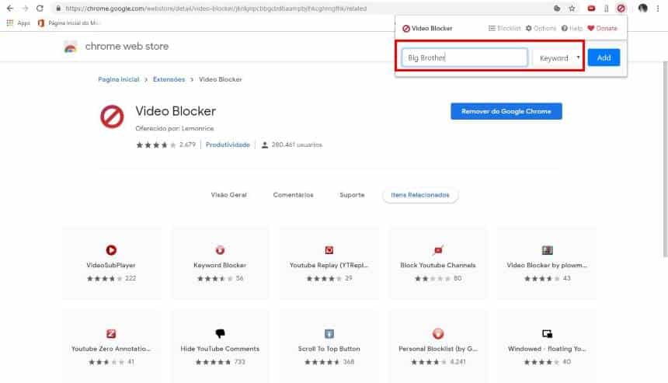Viewport: 668px width, 383px height.
Task: Click the browser back arrow
Action: coord(10,8)
